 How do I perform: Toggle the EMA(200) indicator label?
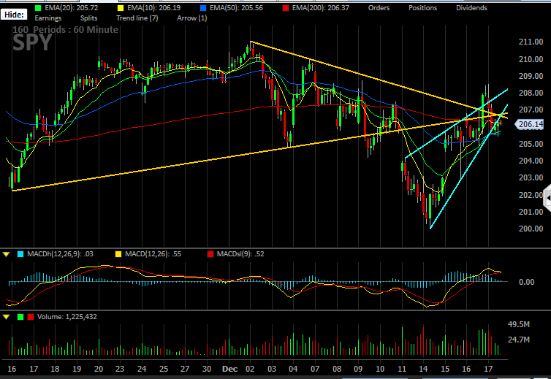[x=321, y=8]
